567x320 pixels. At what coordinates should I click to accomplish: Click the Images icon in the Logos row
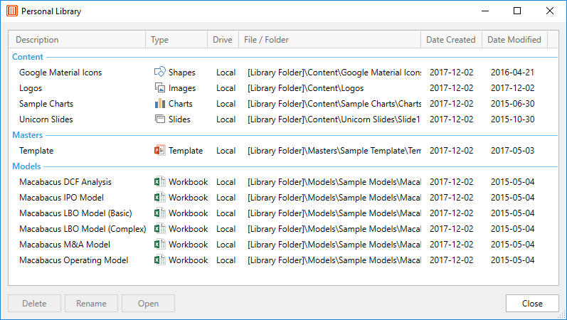(160, 88)
